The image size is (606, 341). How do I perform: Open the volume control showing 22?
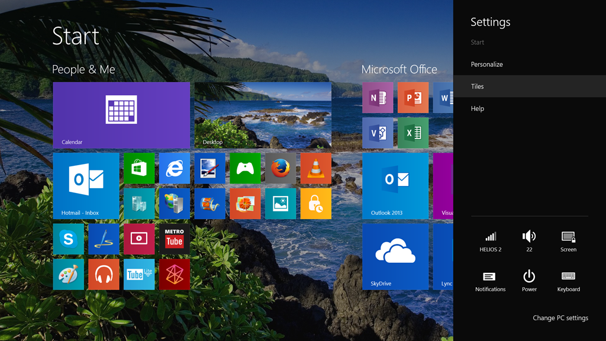[529, 242]
